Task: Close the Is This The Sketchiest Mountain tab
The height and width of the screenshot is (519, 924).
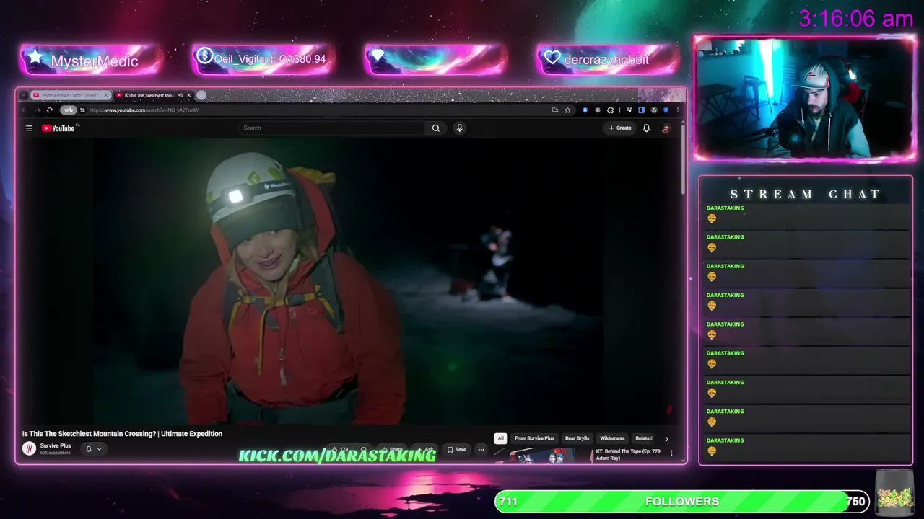Action: pos(189,95)
